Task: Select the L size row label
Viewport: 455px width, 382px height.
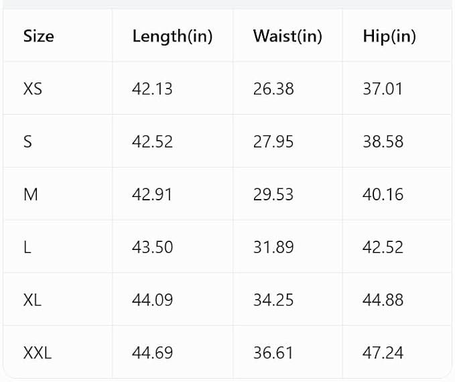Action: (27, 247)
